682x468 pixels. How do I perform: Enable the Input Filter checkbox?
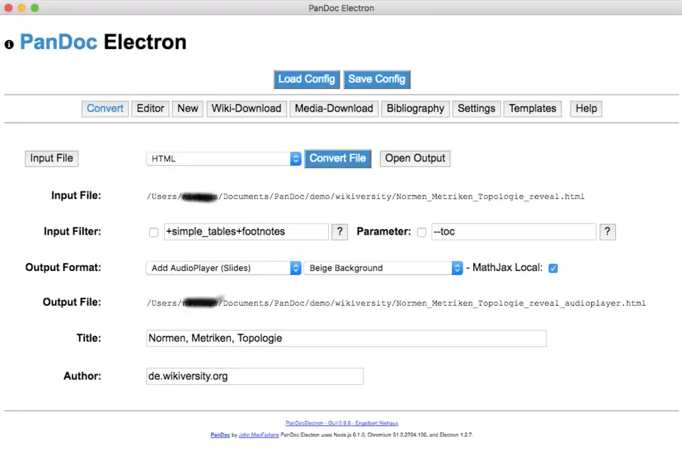click(153, 232)
